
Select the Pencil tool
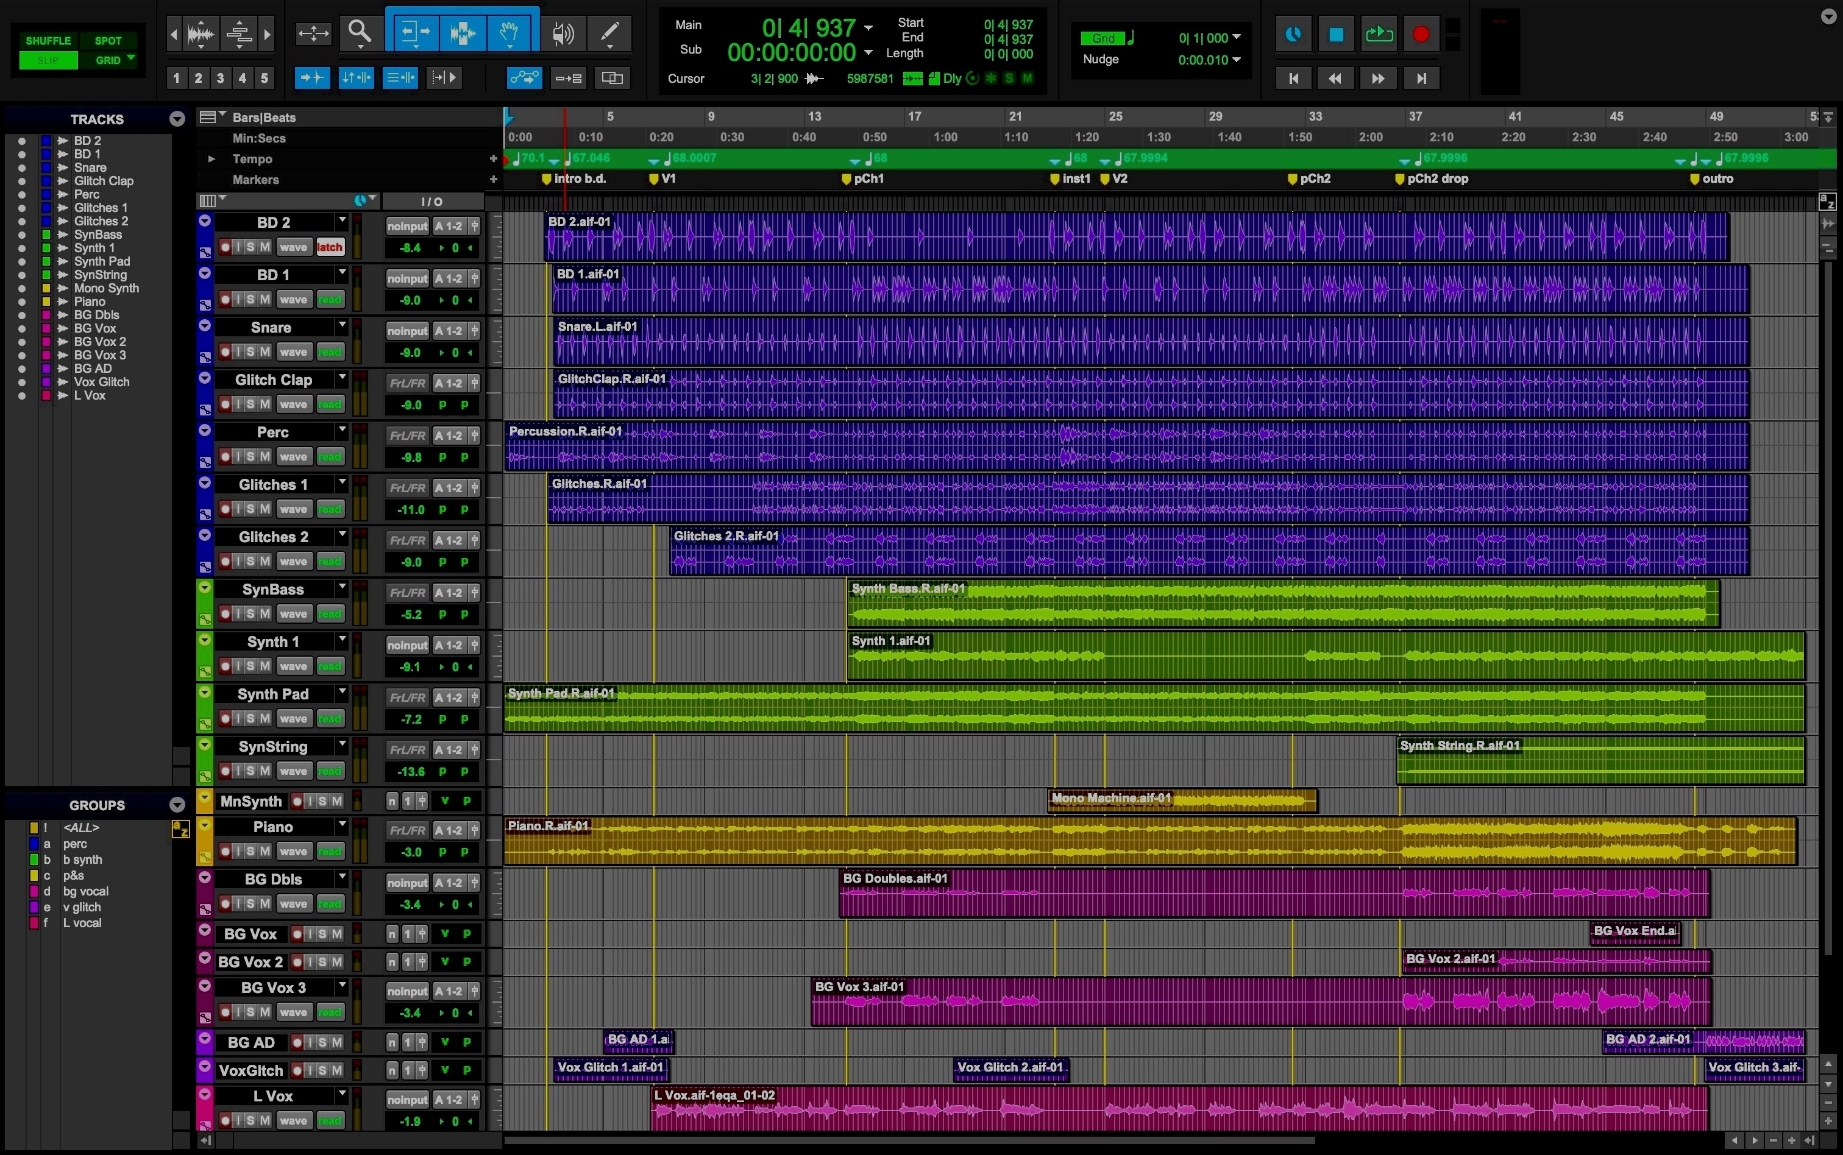[x=609, y=32]
